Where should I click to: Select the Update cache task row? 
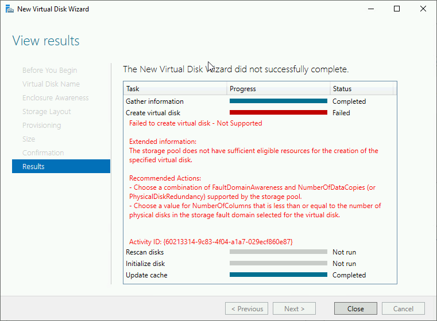(260, 275)
